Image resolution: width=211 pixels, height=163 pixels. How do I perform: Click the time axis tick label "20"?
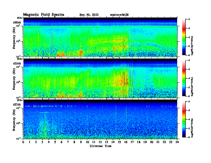(152, 142)
